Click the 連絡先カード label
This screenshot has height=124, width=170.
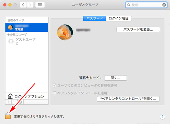90,78
